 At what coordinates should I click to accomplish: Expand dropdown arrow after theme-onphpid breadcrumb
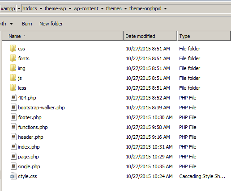165,8
